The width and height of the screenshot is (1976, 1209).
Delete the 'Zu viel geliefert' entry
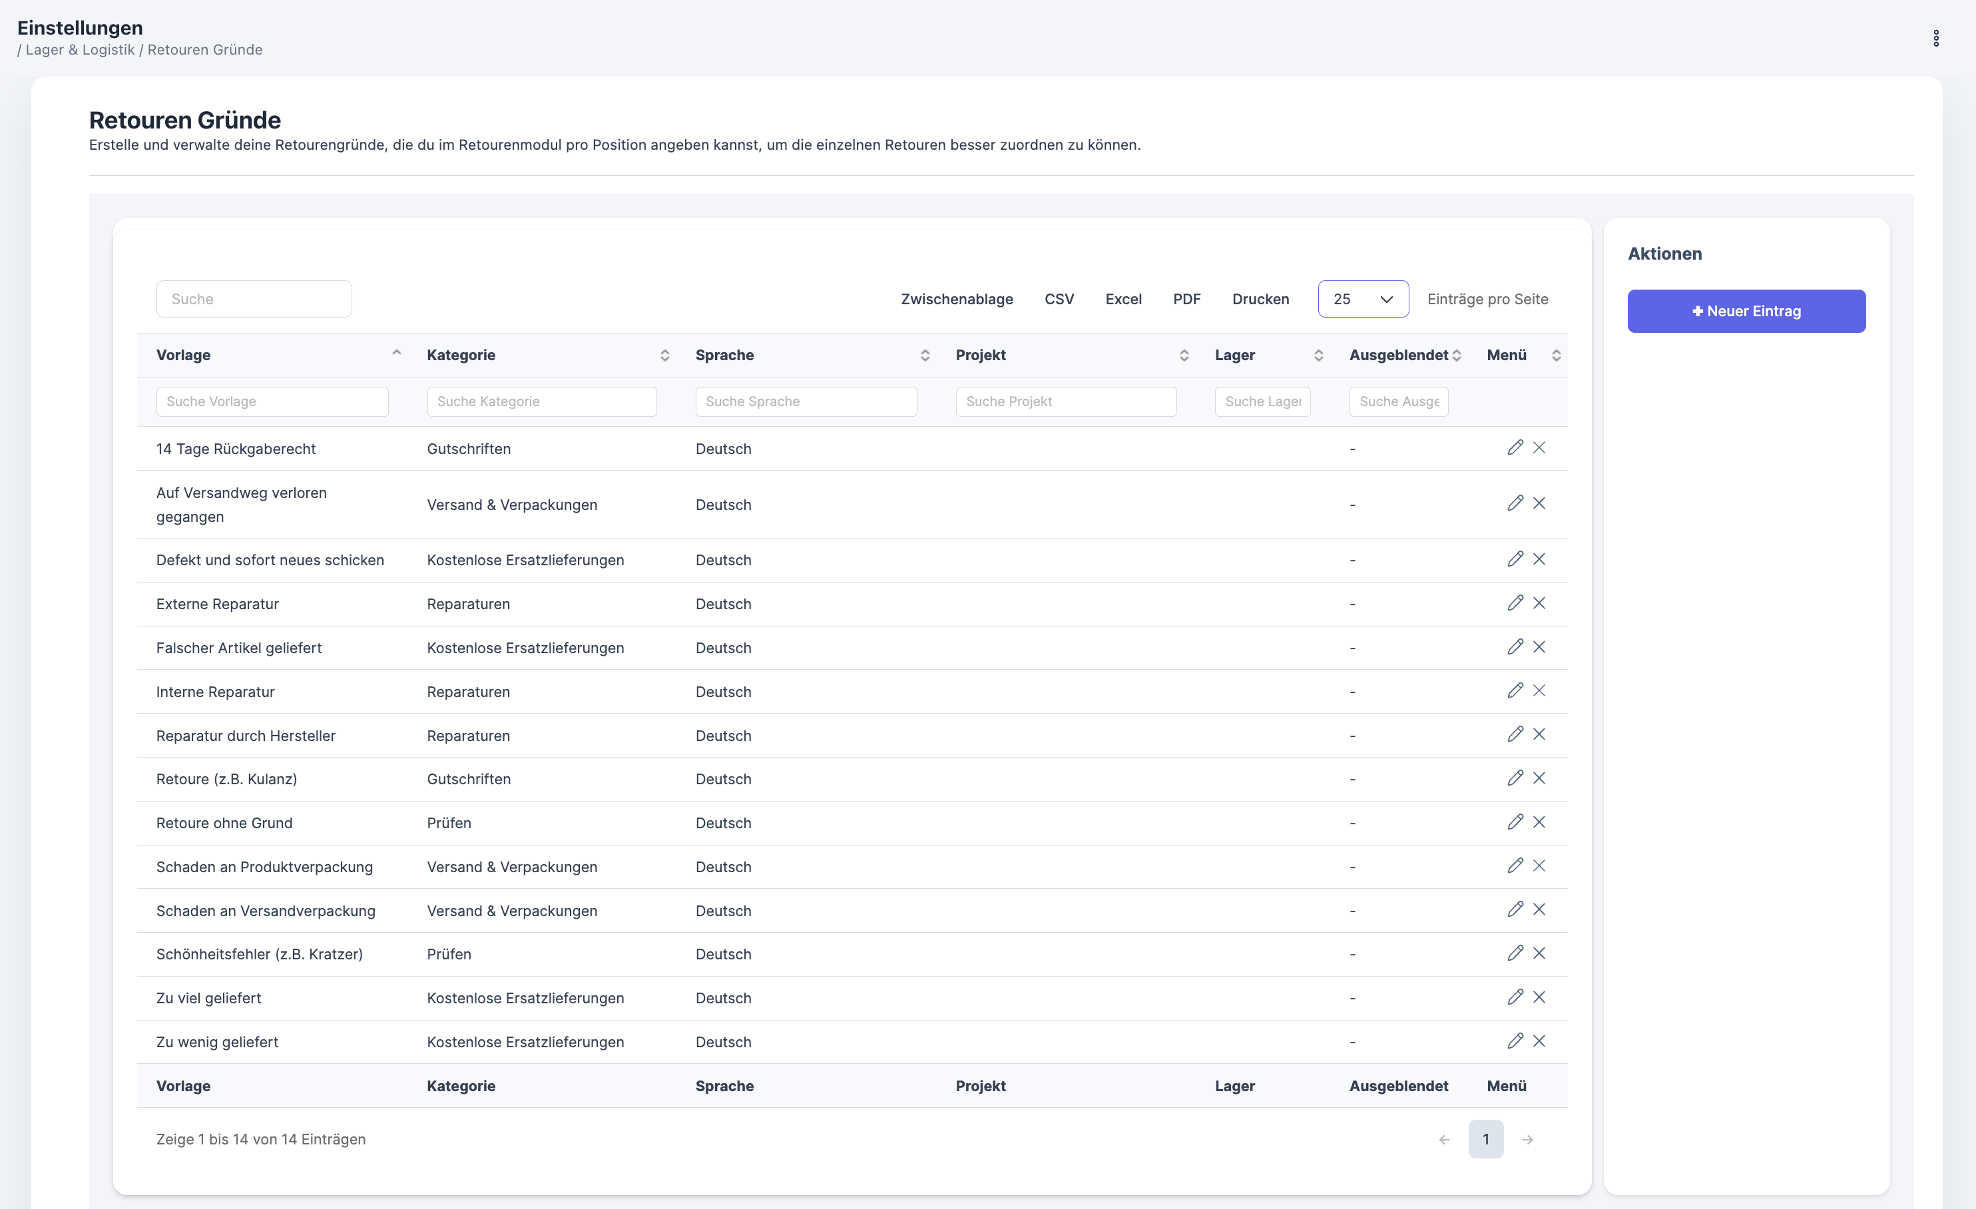click(1539, 997)
